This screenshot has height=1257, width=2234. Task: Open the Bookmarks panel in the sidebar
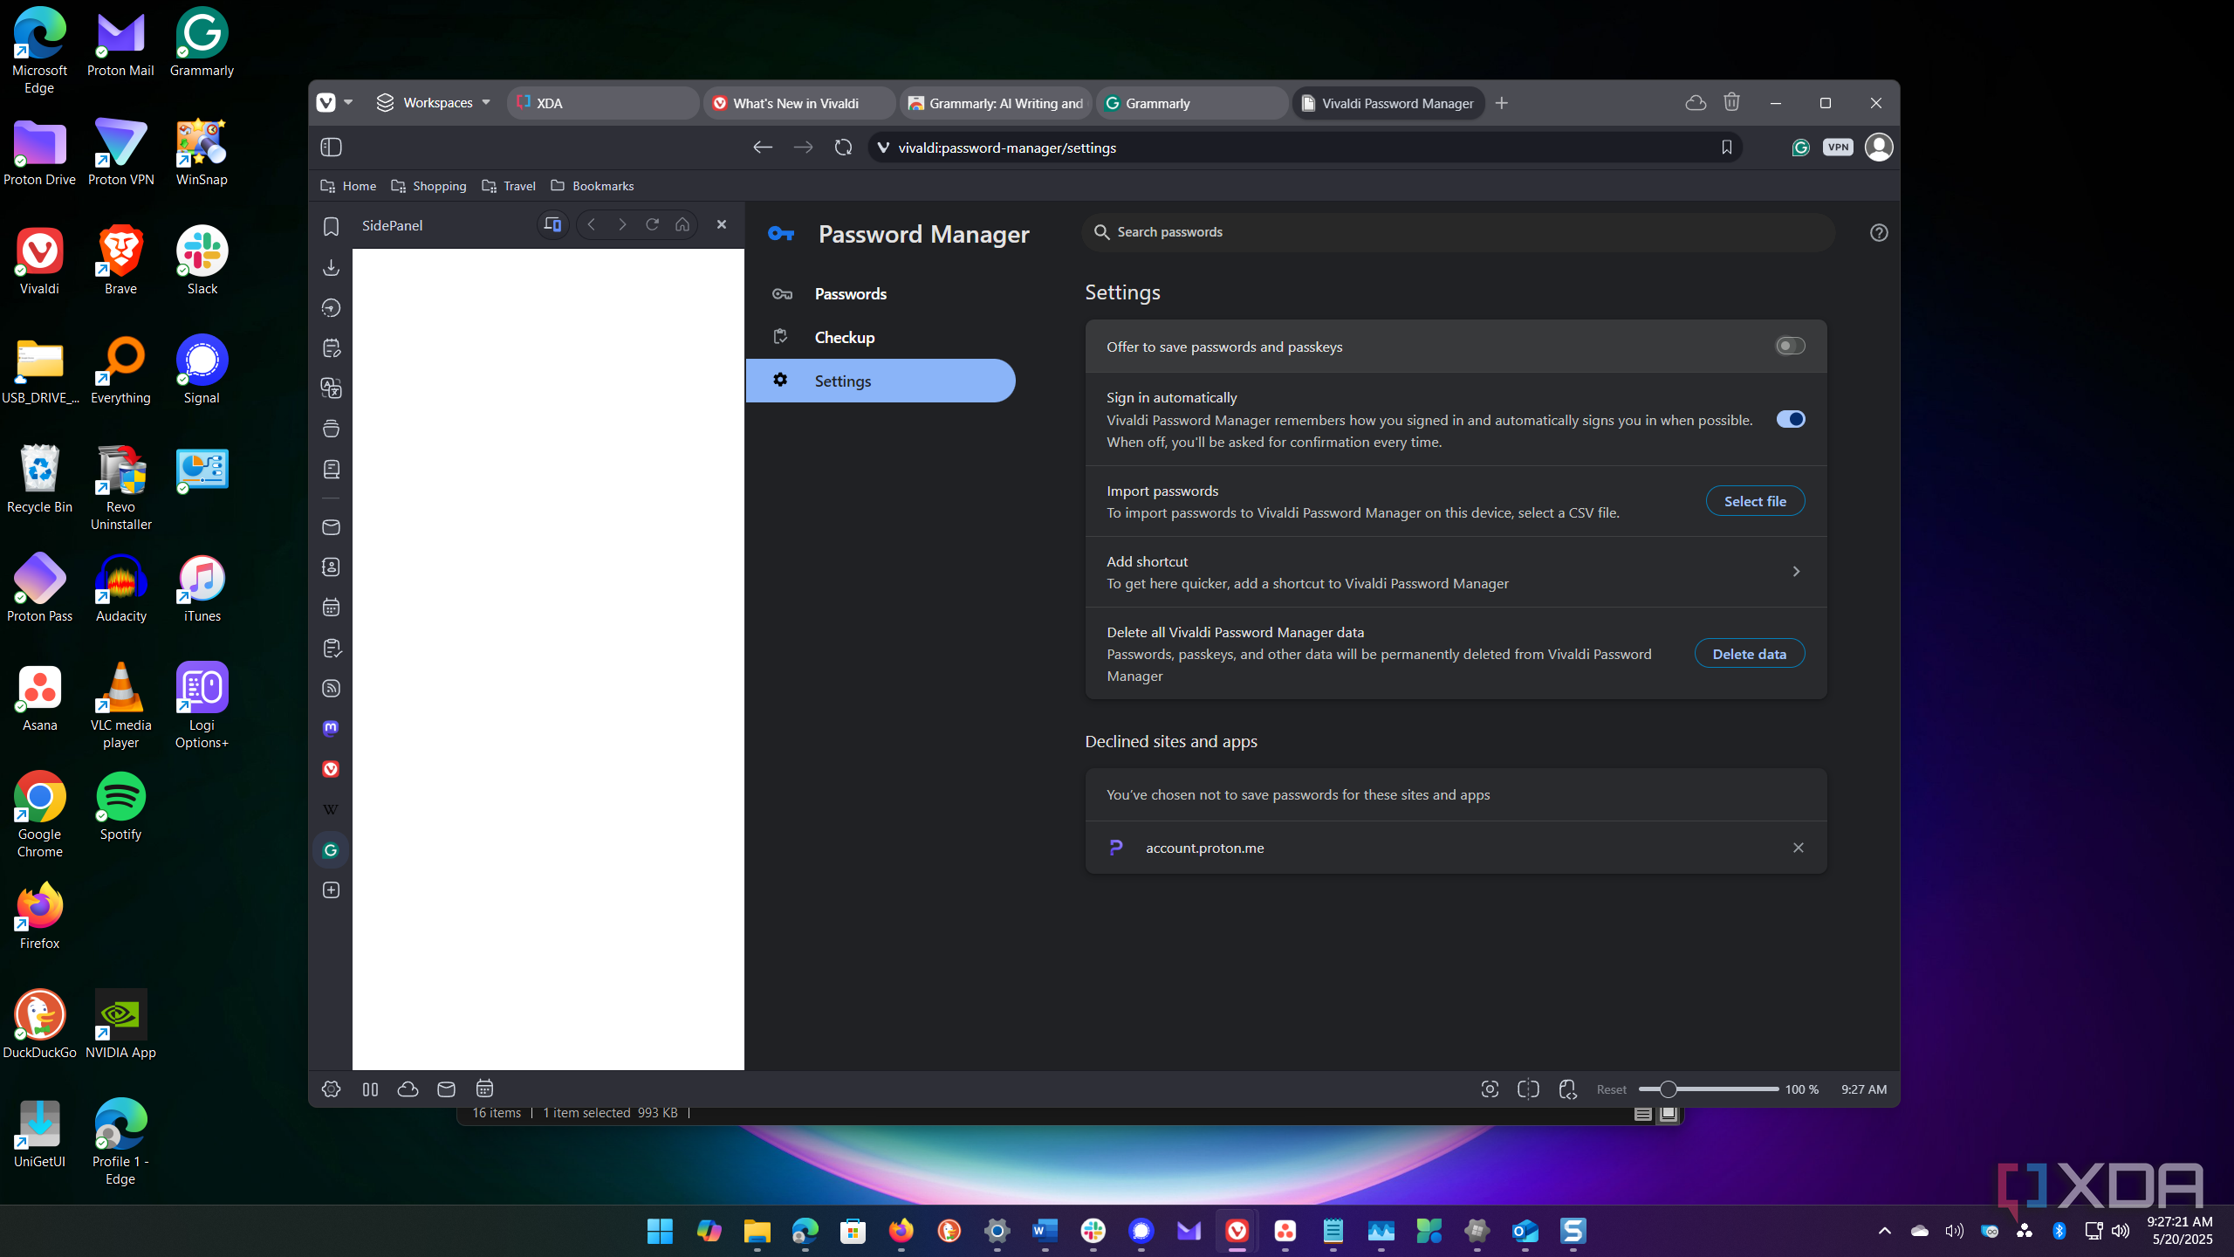pos(331,226)
